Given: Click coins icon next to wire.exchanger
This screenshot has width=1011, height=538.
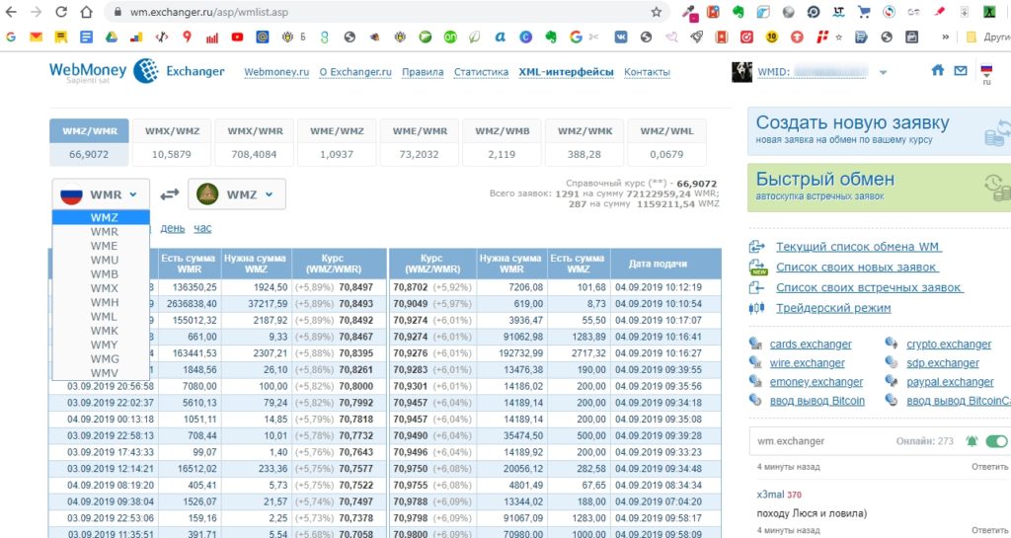Looking at the screenshot, I should (755, 362).
